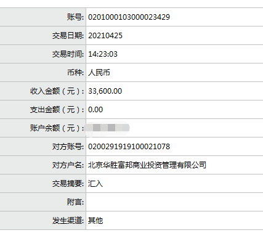Screen dimensions: 263x238
Task: Click the 对方户名 field label
Action: click(x=68, y=165)
